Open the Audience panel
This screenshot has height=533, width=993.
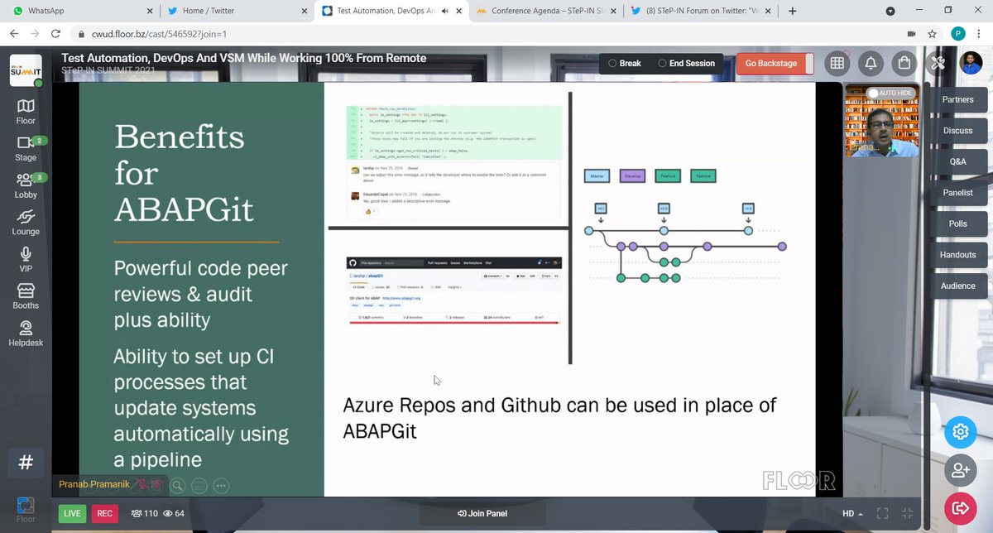[957, 286]
